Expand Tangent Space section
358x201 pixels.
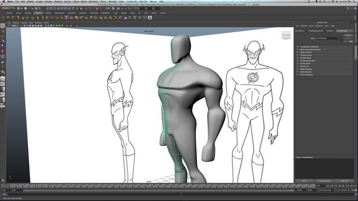(x=324, y=55)
